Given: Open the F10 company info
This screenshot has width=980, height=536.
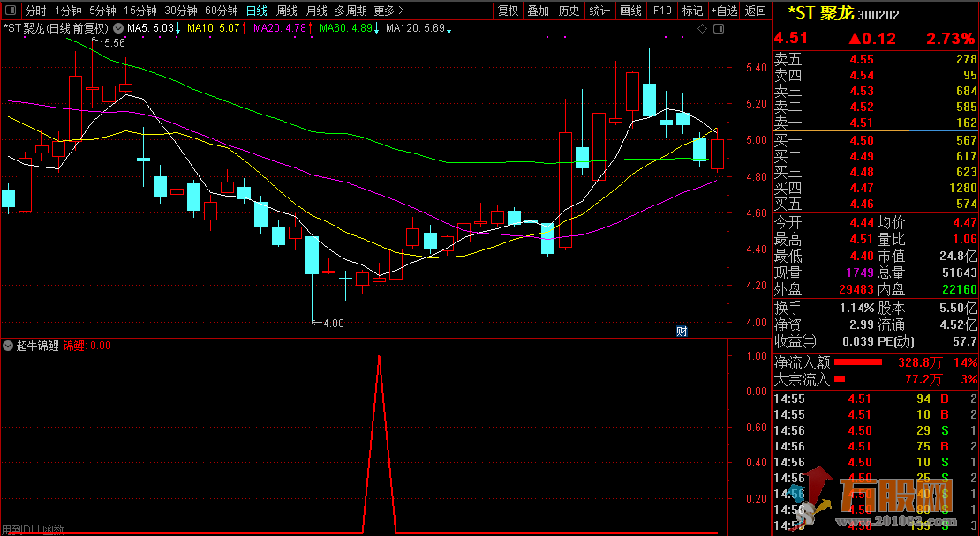Looking at the screenshot, I should [661, 11].
